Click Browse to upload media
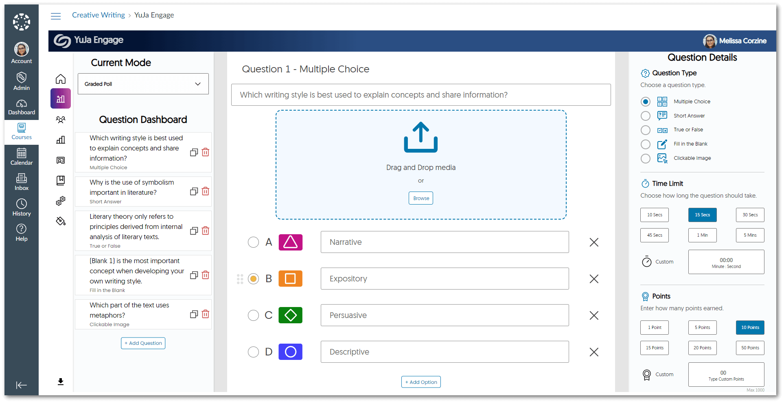The image size is (784, 403). (421, 198)
